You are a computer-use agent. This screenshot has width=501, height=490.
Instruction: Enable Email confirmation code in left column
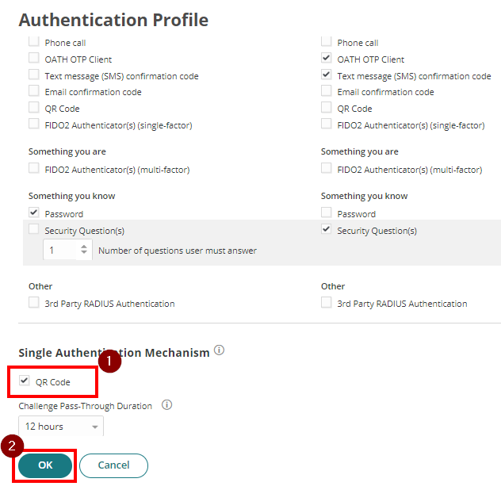[34, 90]
